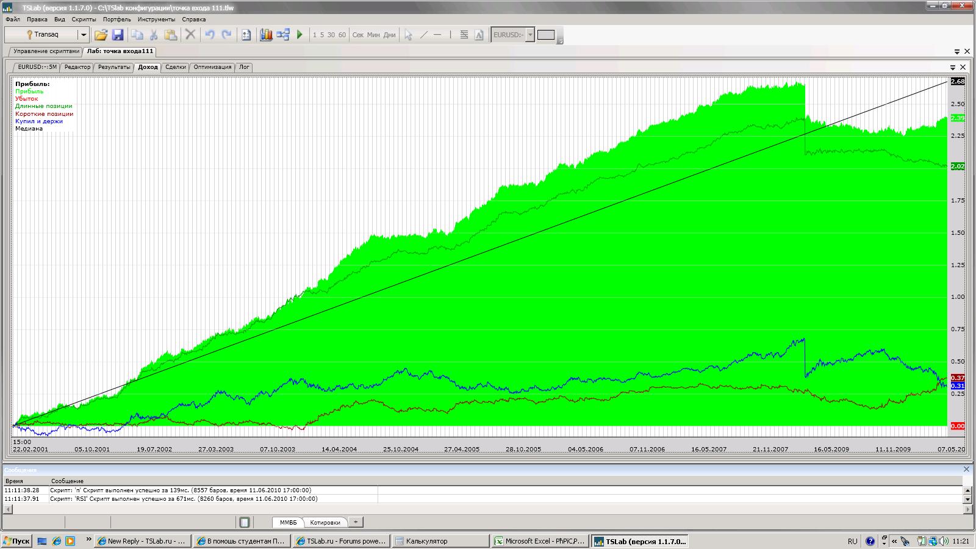Open the EURUSD instrument dropdown
This screenshot has height=549, width=976.
pyautogui.click(x=530, y=35)
